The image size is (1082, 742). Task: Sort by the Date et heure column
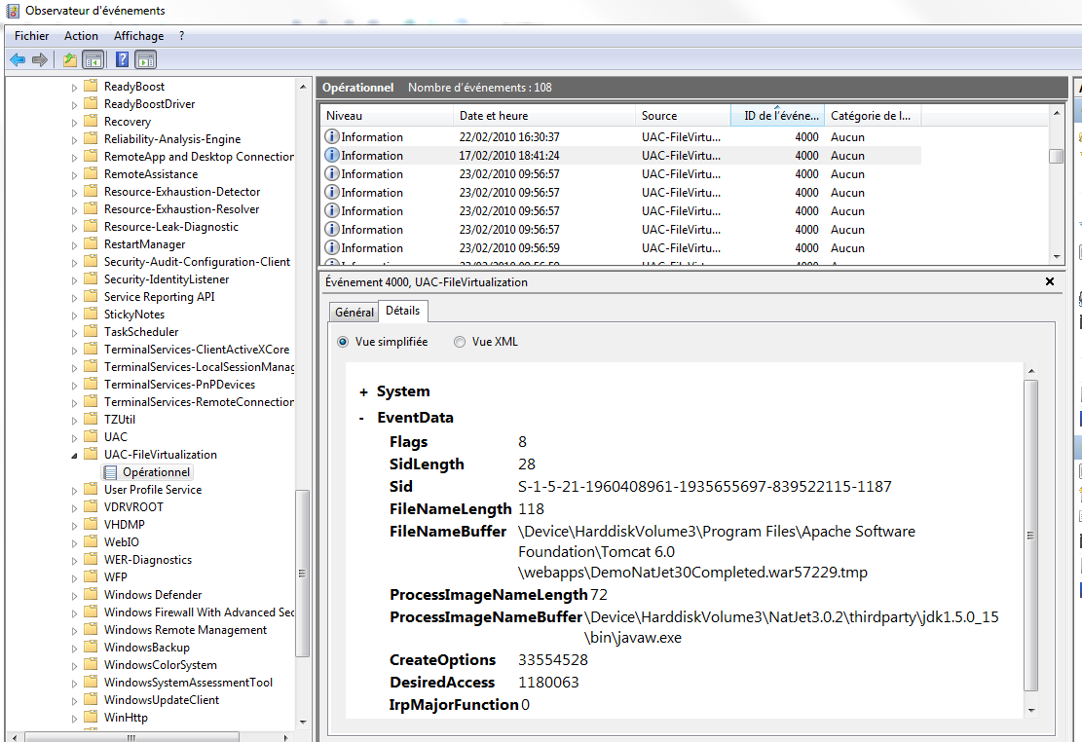543,115
